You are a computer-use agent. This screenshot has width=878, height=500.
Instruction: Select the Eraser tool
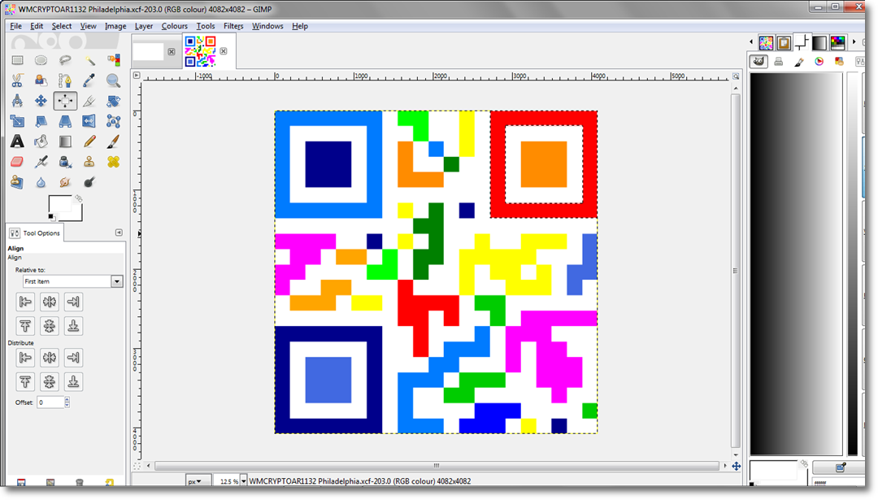(17, 162)
